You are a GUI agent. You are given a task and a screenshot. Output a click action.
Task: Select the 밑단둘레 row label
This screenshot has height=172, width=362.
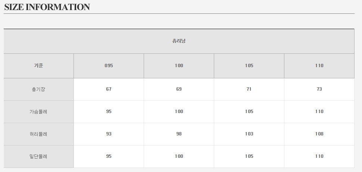[x=38, y=156]
